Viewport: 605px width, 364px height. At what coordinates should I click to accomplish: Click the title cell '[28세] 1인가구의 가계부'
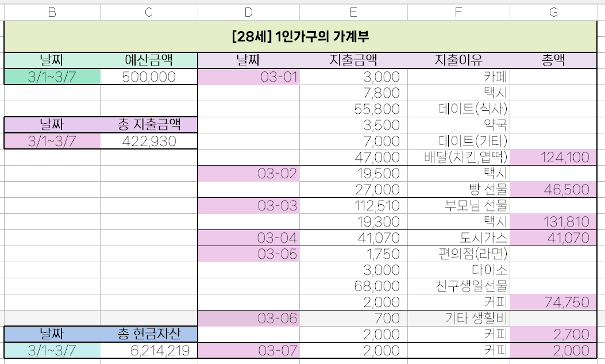tap(300, 37)
